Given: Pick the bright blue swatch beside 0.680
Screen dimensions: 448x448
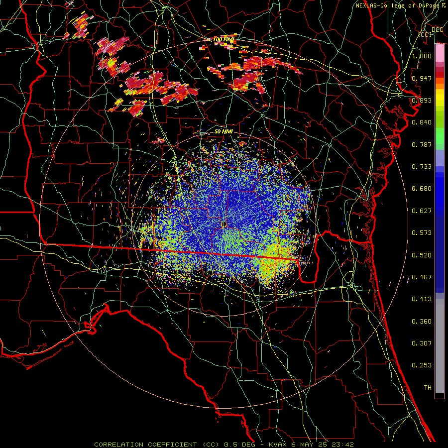Looking at the screenshot, I should 440,192.
